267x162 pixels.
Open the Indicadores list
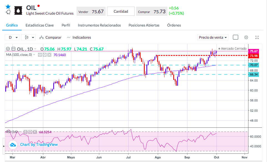(x=79, y=37)
